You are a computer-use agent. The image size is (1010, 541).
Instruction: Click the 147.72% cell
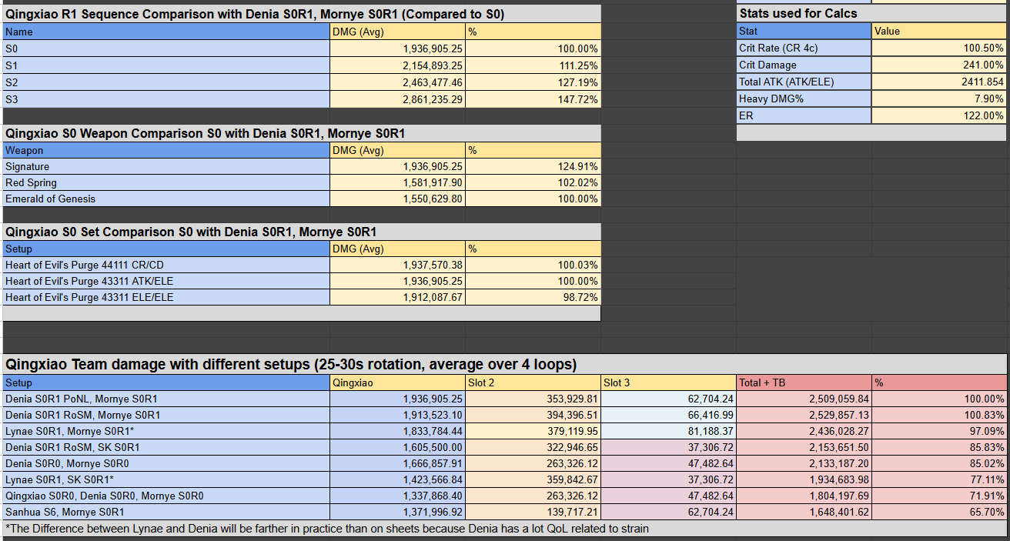[533, 99]
